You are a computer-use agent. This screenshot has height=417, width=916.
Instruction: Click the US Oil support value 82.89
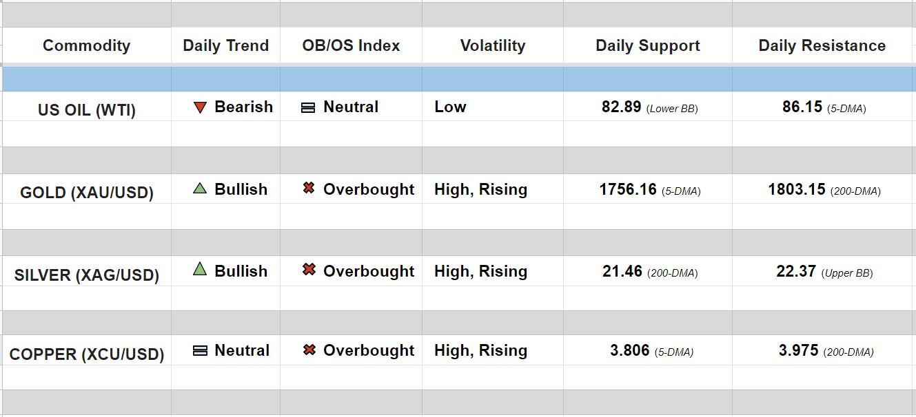click(x=621, y=107)
